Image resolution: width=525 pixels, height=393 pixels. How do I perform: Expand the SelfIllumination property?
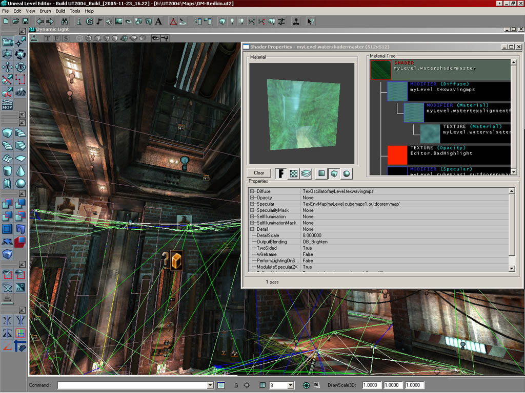point(252,216)
